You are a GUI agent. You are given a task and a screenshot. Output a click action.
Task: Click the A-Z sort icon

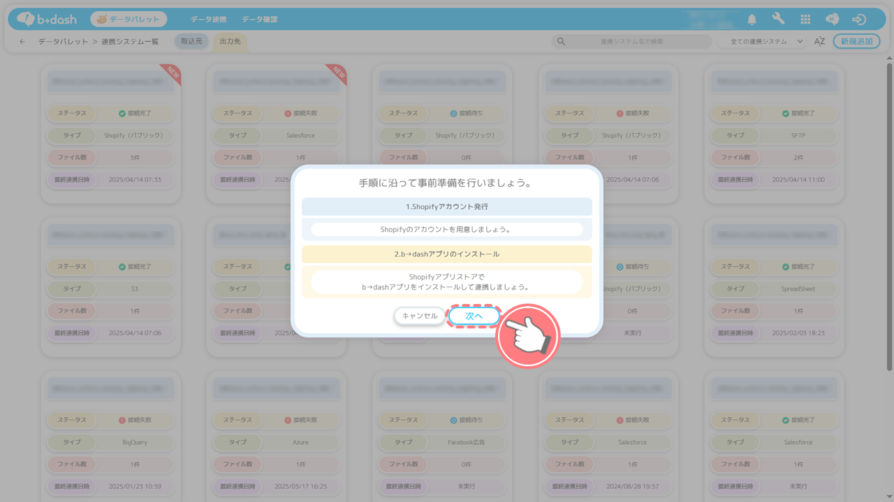pyautogui.click(x=820, y=42)
